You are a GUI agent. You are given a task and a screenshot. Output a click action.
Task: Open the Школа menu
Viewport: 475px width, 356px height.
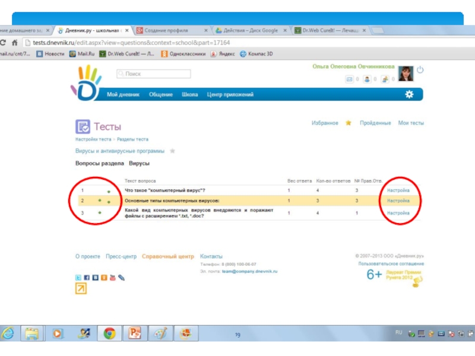189,94
